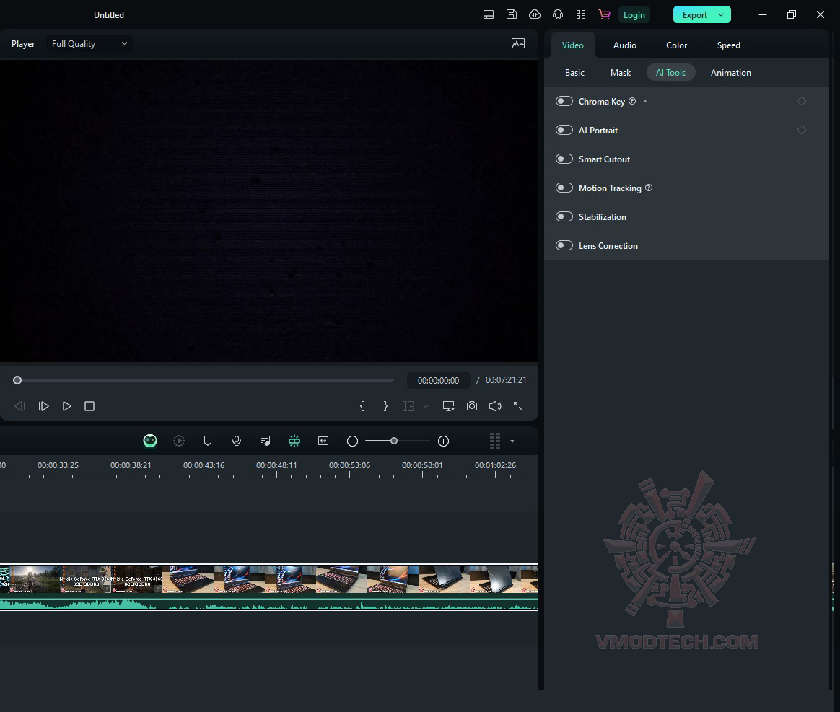This screenshot has width=840, height=712.
Task: Toggle the AI Portrait switch
Action: (564, 130)
